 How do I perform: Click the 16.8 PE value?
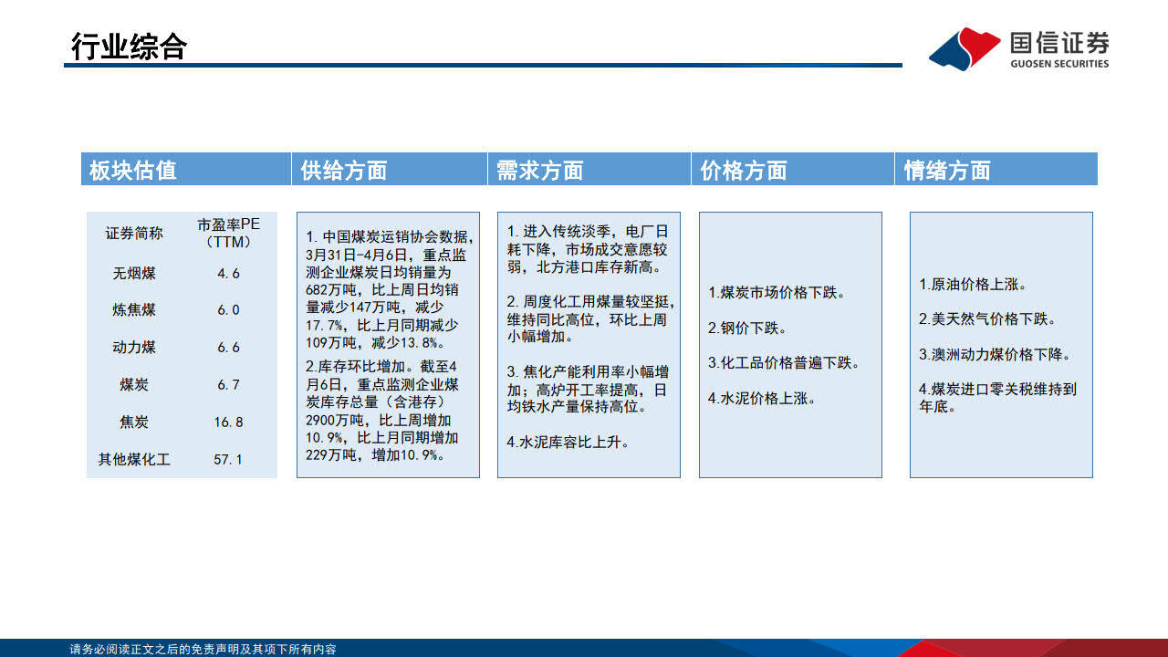tap(228, 422)
